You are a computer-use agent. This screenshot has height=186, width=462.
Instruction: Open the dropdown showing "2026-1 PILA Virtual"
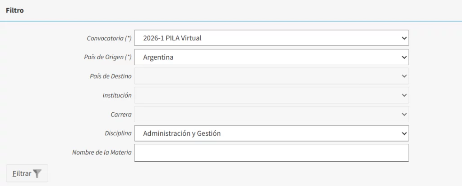point(271,38)
